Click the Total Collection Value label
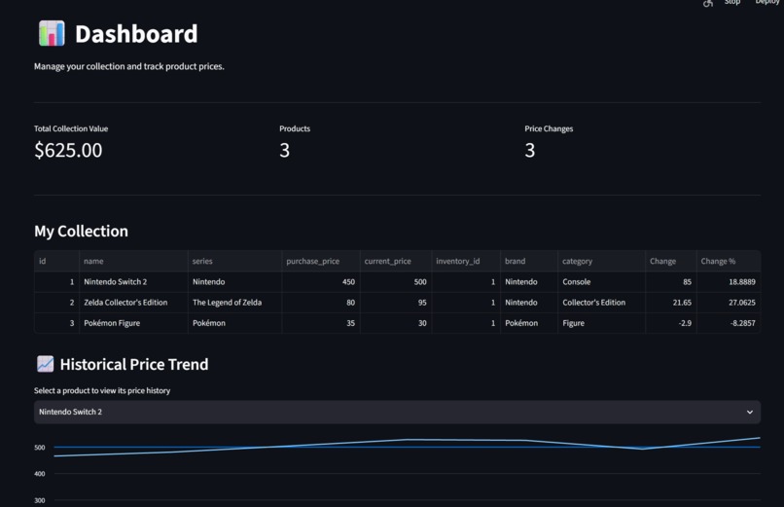Viewport: 784px width, 507px height. pyautogui.click(x=71, y=128)
